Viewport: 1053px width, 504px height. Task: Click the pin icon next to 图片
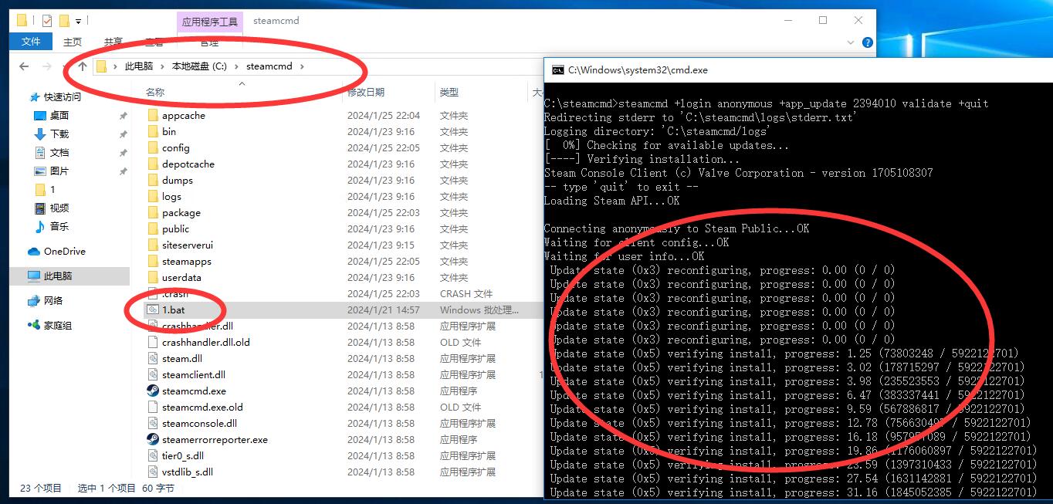pyautogui.click(x=123, y=171)
